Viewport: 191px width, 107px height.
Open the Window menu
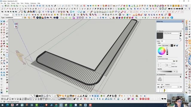[27, 3]
